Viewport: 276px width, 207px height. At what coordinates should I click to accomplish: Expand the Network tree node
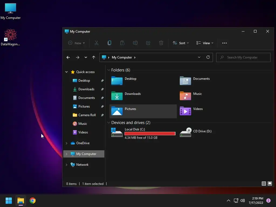tap(66, 165)
